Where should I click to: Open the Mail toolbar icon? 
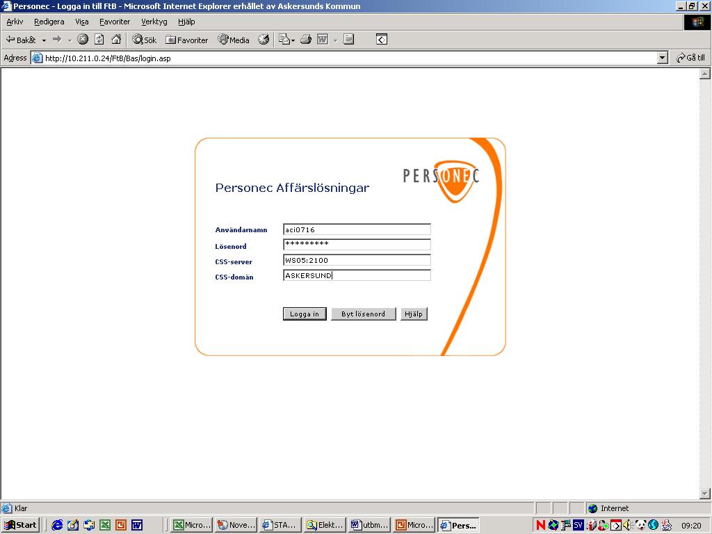[286, 40]
